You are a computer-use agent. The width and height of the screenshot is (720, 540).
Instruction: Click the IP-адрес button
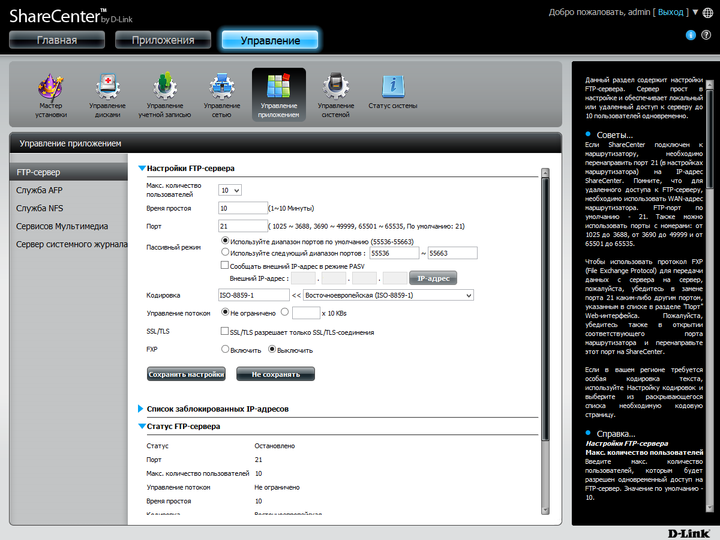coord(433,278)
